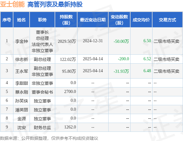Click the name 蔡永刚
The height and width of the screenshot is (141, 183).
coord(22,92)
